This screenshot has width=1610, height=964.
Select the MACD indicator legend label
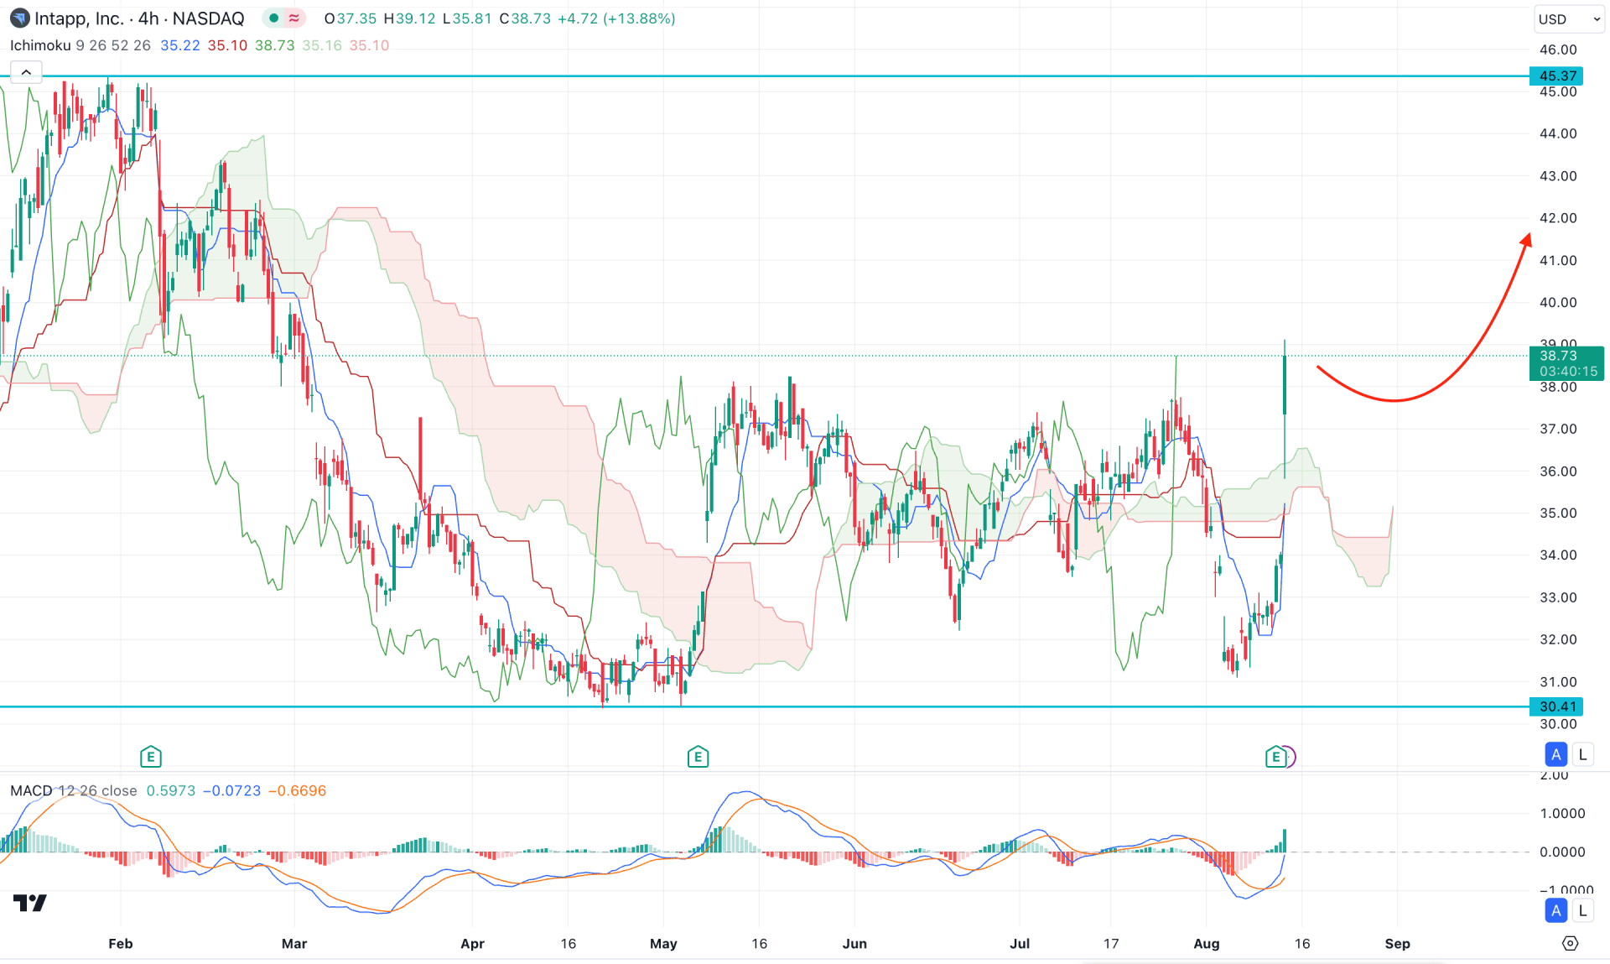point(31,790)
